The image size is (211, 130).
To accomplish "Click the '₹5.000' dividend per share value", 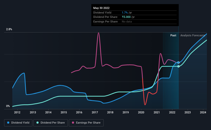I will 126,17.
